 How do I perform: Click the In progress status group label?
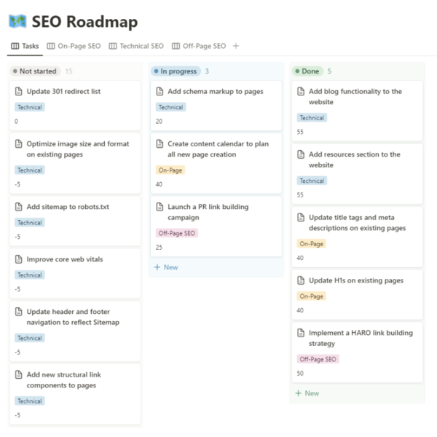point(176,71)
